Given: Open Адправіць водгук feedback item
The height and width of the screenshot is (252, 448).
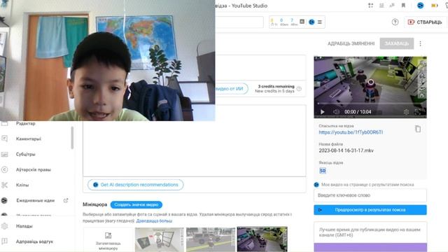Looking at the screenshot, I should (x=34, y=241).
